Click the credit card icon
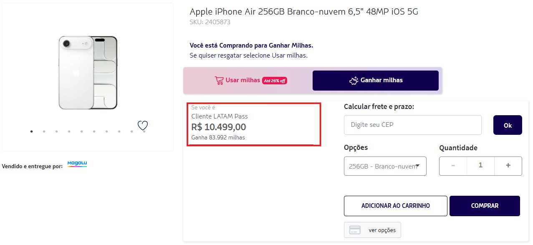The height and width of the screenshot is (245, 533). coord(355,230)
